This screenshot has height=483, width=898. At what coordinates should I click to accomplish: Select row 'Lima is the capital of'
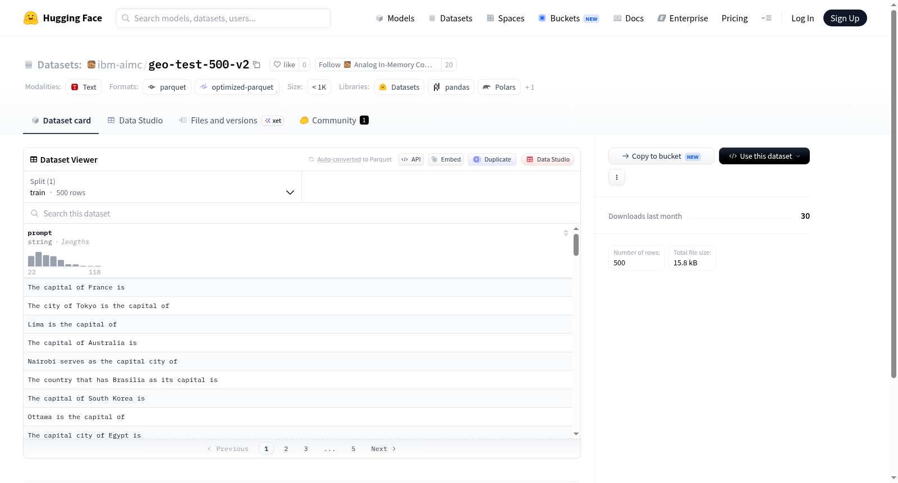coord(297,324)
